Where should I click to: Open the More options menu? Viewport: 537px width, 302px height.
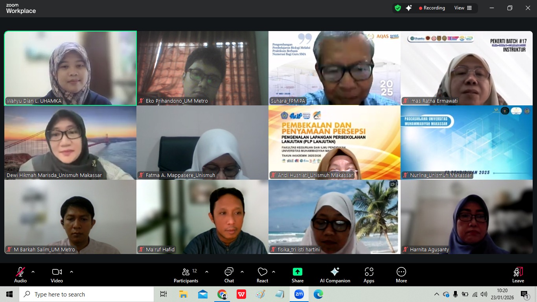(401, 275)
